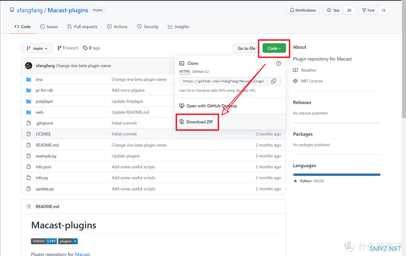Open the info.py file
Screen dimensions: 406x256
click(42, 177)
